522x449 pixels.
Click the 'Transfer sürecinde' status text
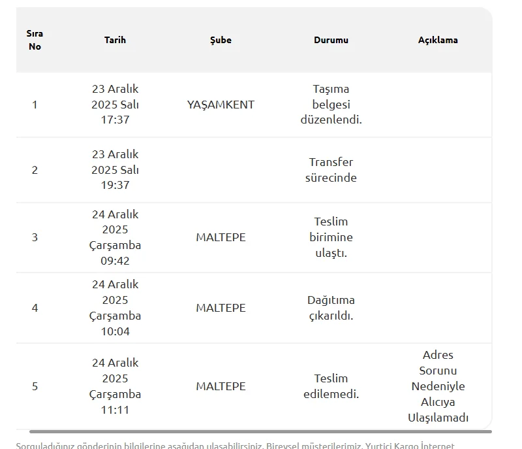pyautogui.click(x=331, y=170)
